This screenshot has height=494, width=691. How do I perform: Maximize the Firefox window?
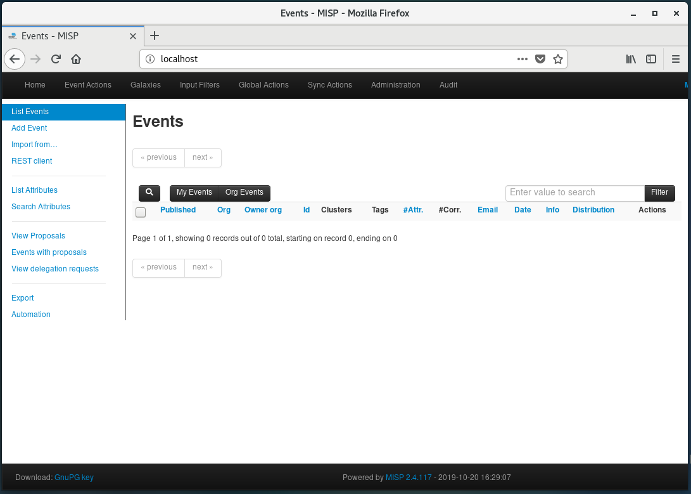[655, 14]
